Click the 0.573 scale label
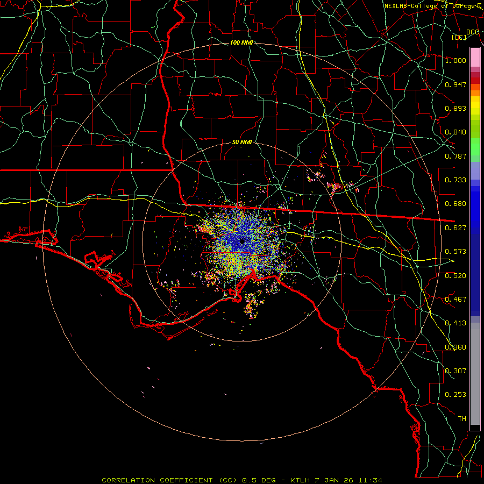This screenshot has height=484, width=484. coord(455,252)
